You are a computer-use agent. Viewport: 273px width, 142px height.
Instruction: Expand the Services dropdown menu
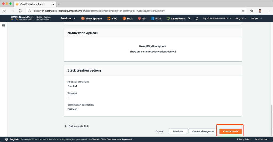pos(68,18)
